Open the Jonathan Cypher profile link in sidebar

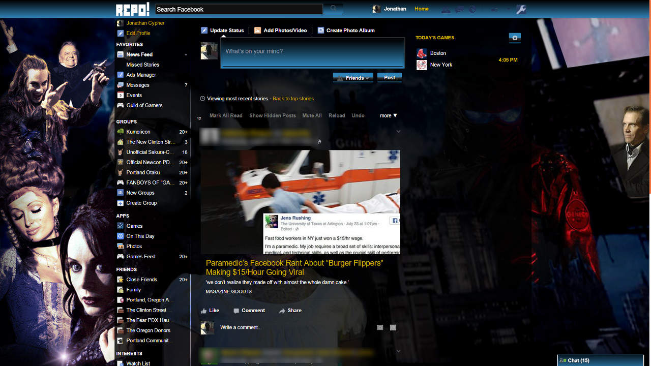click(145, 23)
